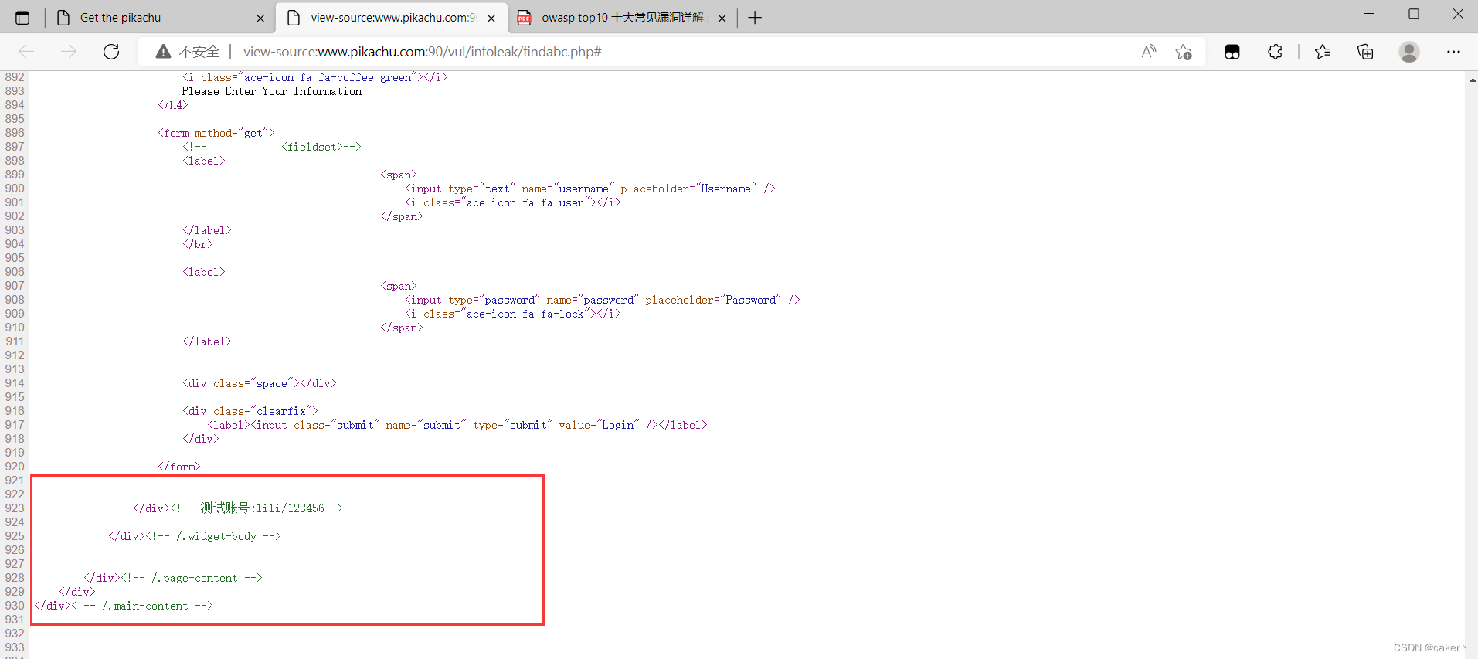Viewport: 1478px width, 659px height.
Task: Click the </br> tag line
Action: [198, 244]
